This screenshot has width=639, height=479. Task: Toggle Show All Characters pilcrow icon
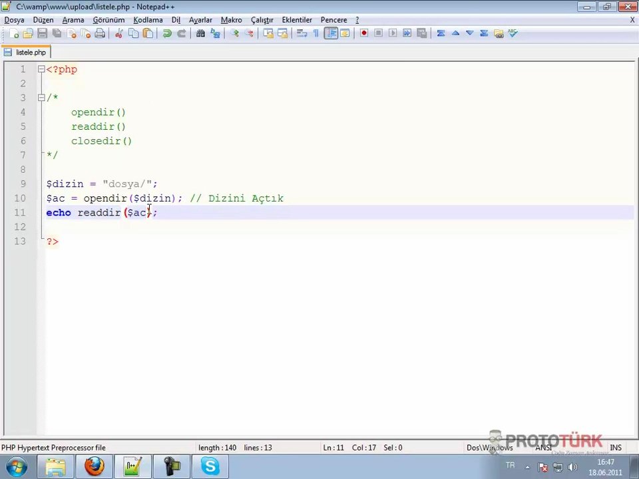coord(316,33)
